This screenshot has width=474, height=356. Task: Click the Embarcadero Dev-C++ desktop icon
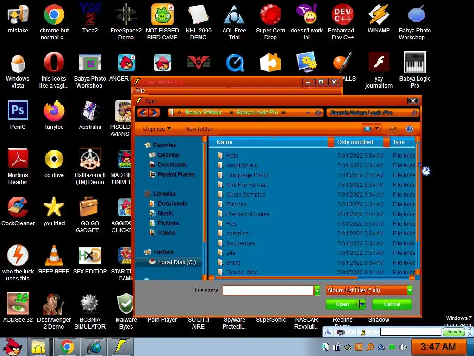click(x=343, y=22)
